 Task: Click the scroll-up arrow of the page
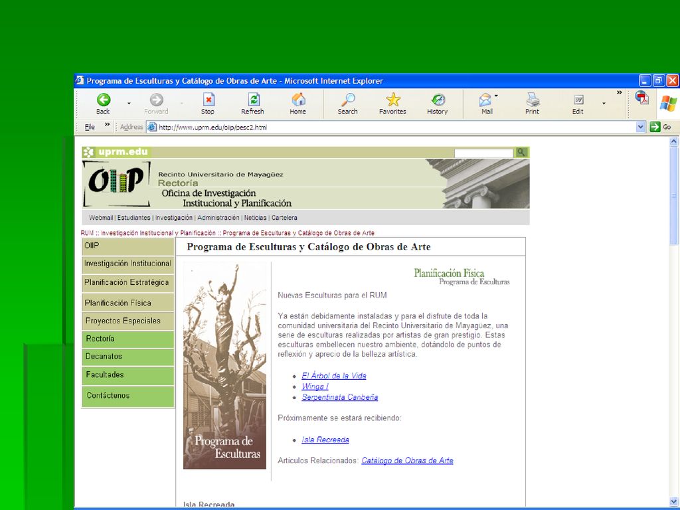click(674, 141)
